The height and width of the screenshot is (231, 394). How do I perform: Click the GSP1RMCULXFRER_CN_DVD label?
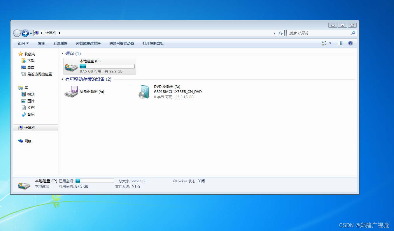(x=178, y=92)
